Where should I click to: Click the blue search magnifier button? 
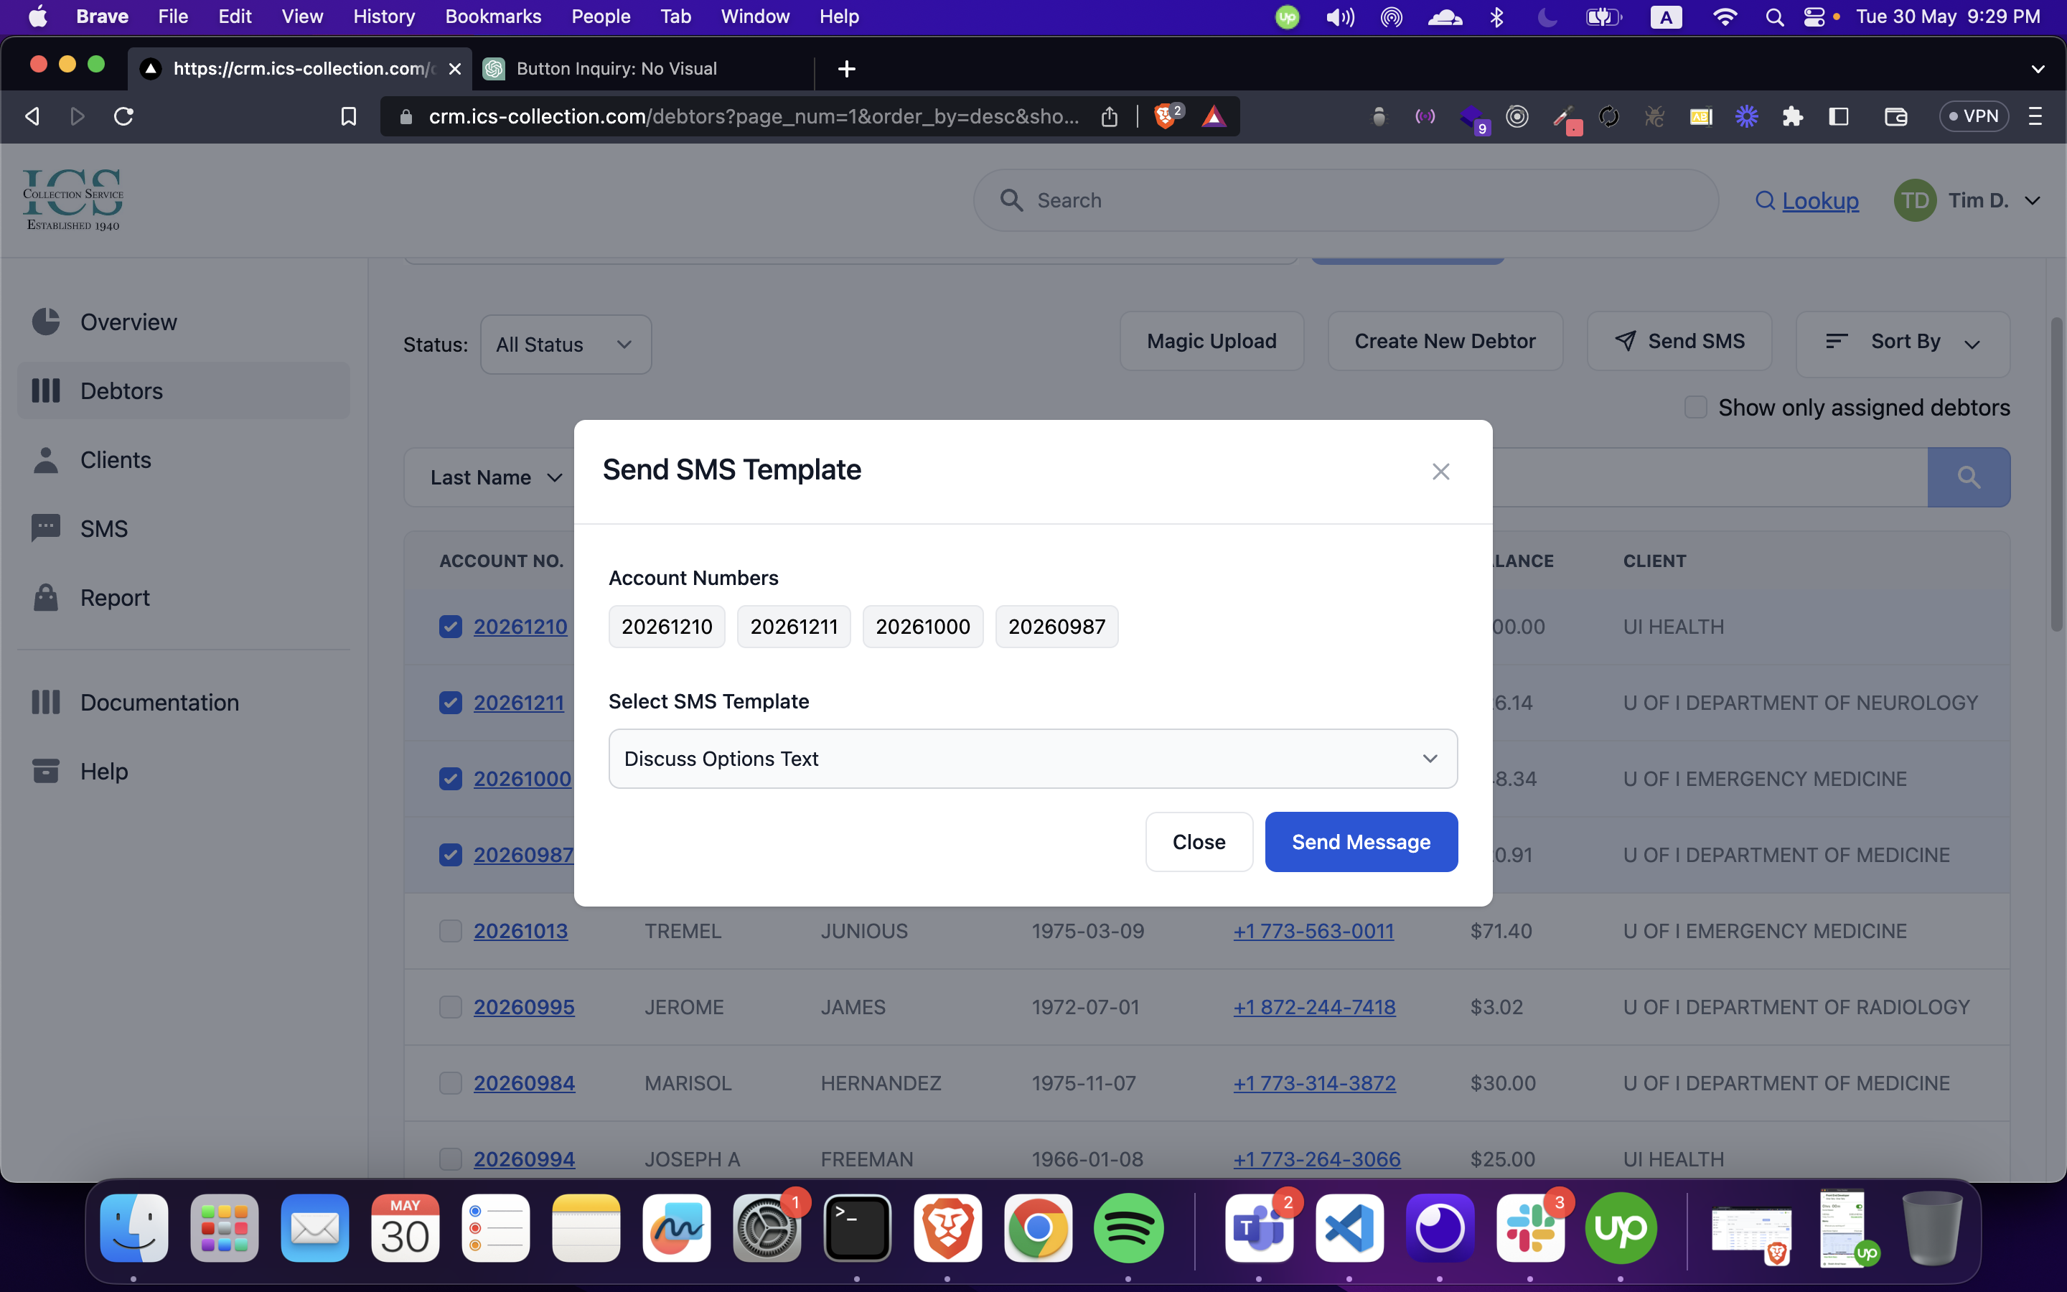[x=1968, y=477]
